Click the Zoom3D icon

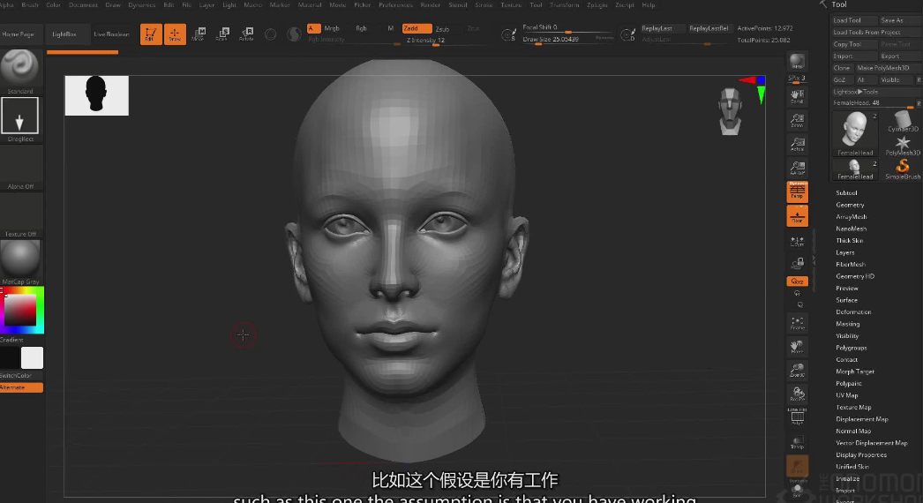(797, 371)
